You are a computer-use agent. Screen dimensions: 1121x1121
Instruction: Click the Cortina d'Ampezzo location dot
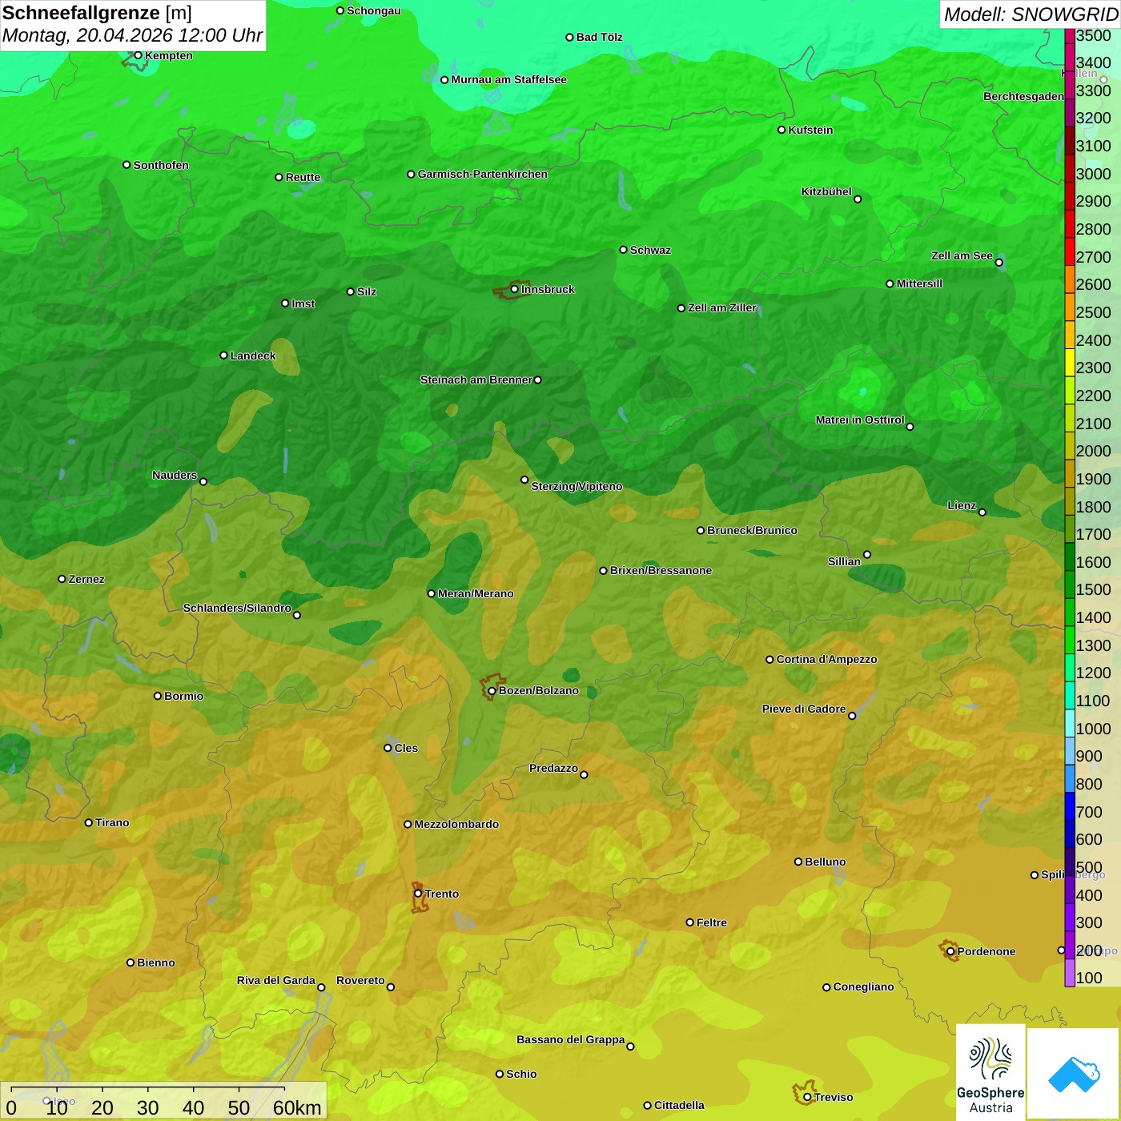tap(769, 660)
